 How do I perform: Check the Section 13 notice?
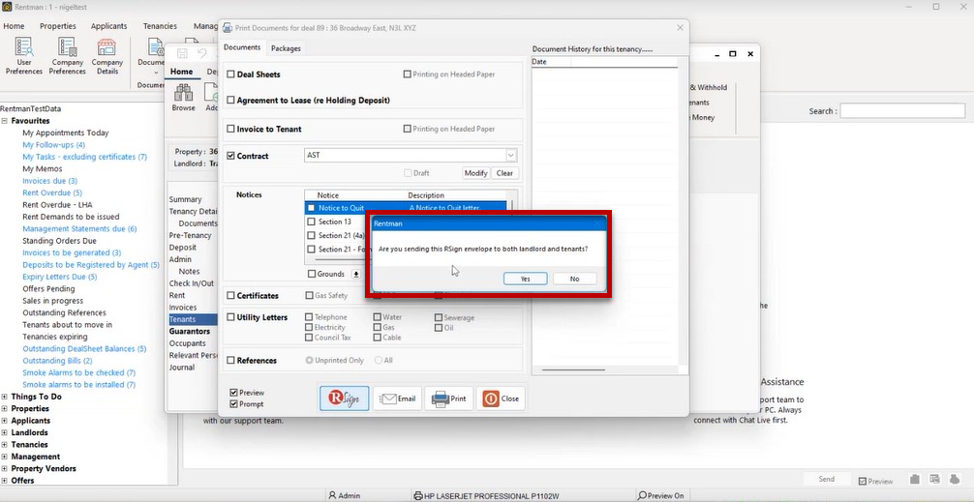pos(312,221)
